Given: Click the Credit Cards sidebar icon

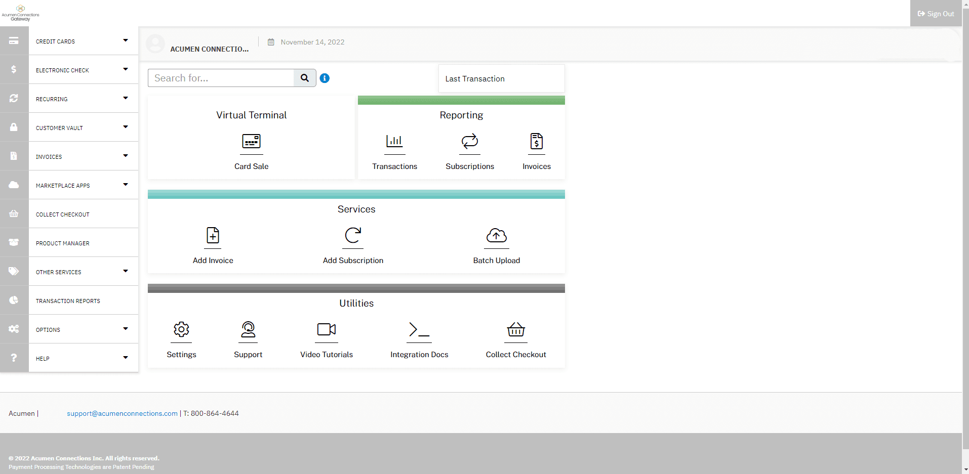Looking at the screenshot, I should pyautogui.click(x=14, y=41).
